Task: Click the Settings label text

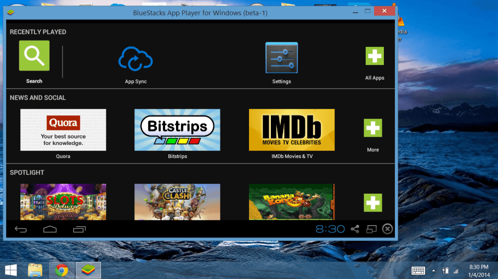Action: (281, 82)
